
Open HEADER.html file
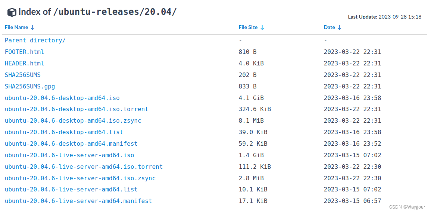(x=25, y=63)
